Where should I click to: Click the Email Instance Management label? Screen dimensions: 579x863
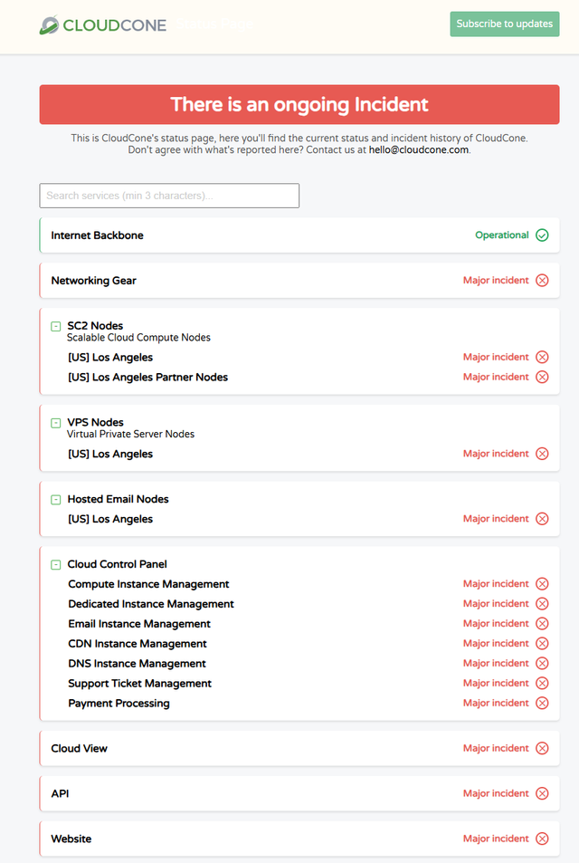click(139, 624)
